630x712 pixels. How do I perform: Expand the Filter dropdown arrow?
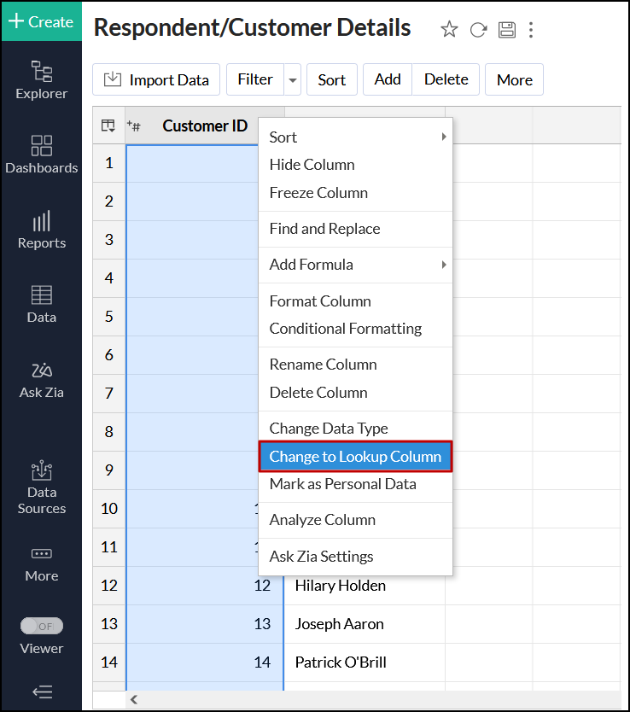[x=293, y=79]
